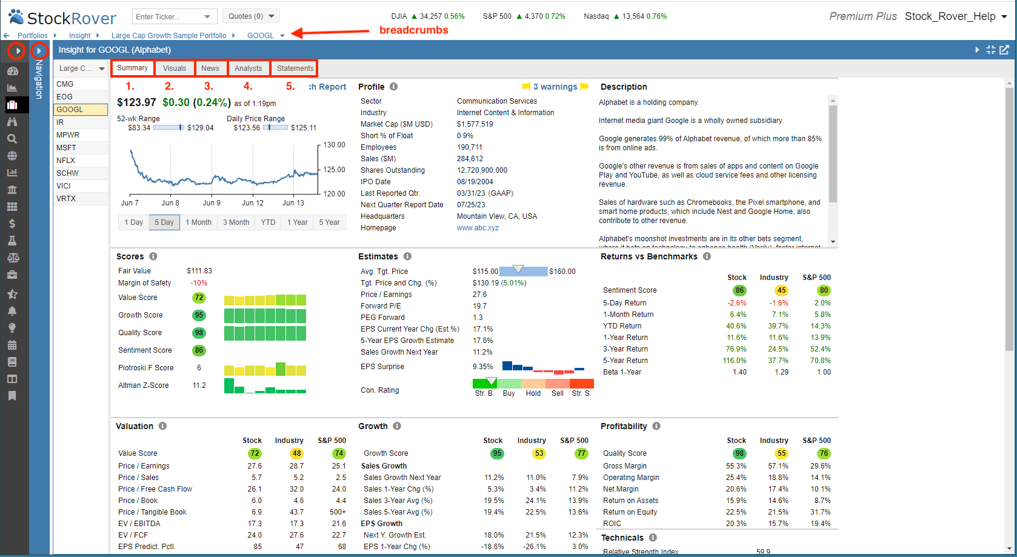This screenshot has height=557, width=1017.
Task: Click the bookmark icon in sidebar
Action: pyautogui.click(x=12, y=396)
